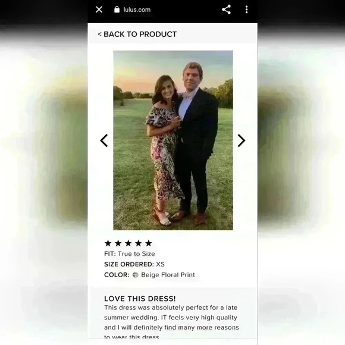Click the Beige Floral Print color name
Viewport: 345px width, 345px height.
point(168,275)
